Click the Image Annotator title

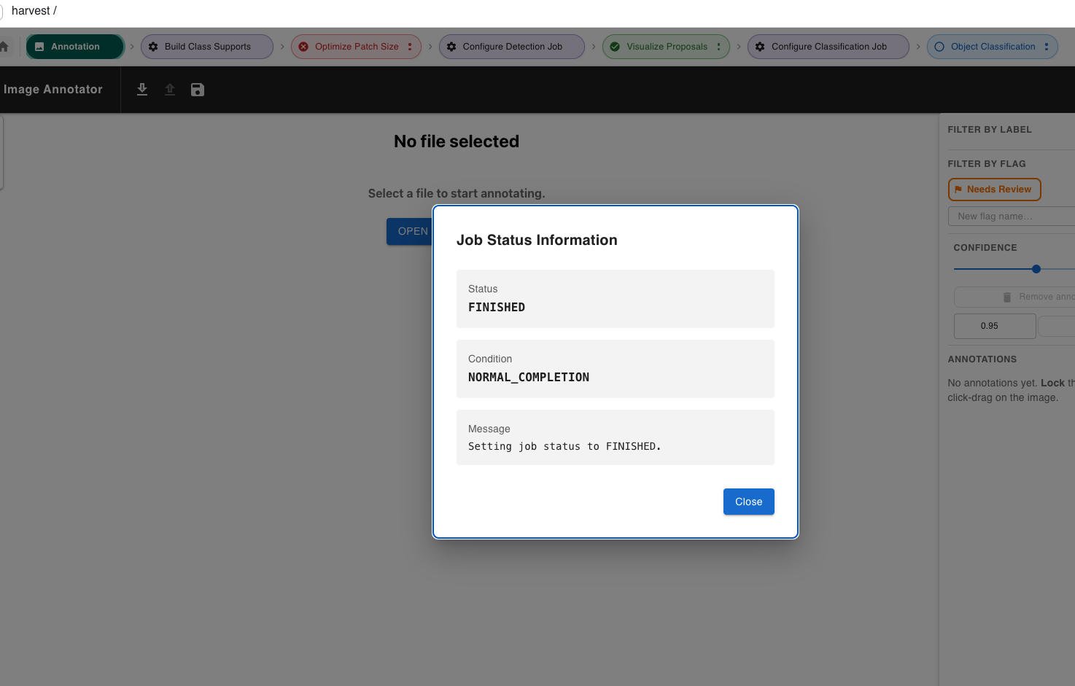point(53,90)
